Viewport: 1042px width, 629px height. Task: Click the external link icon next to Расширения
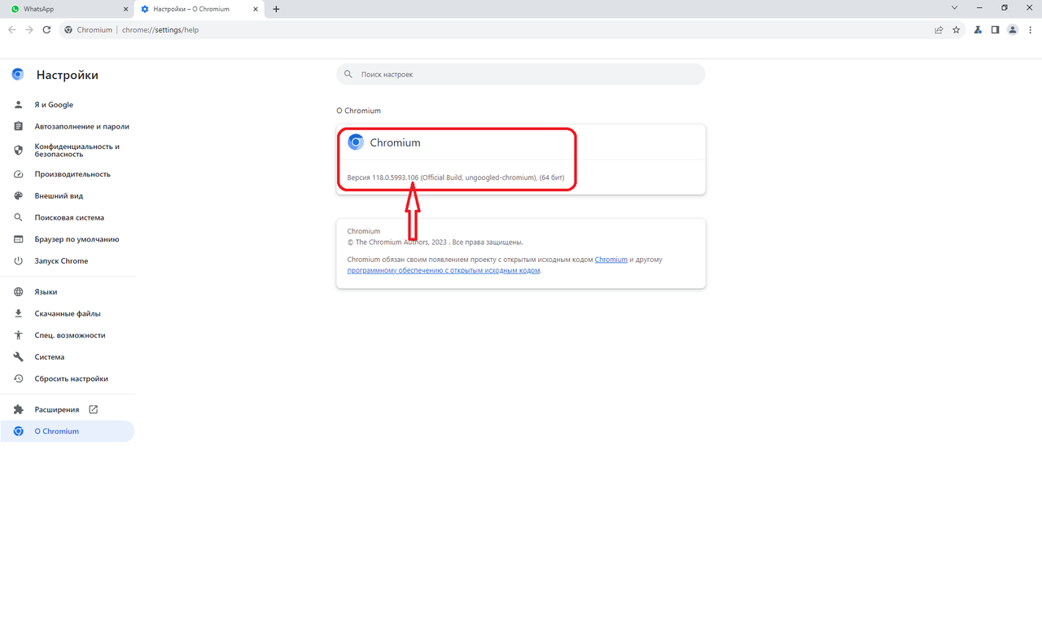pyautogui.click(x=93, y=409)
